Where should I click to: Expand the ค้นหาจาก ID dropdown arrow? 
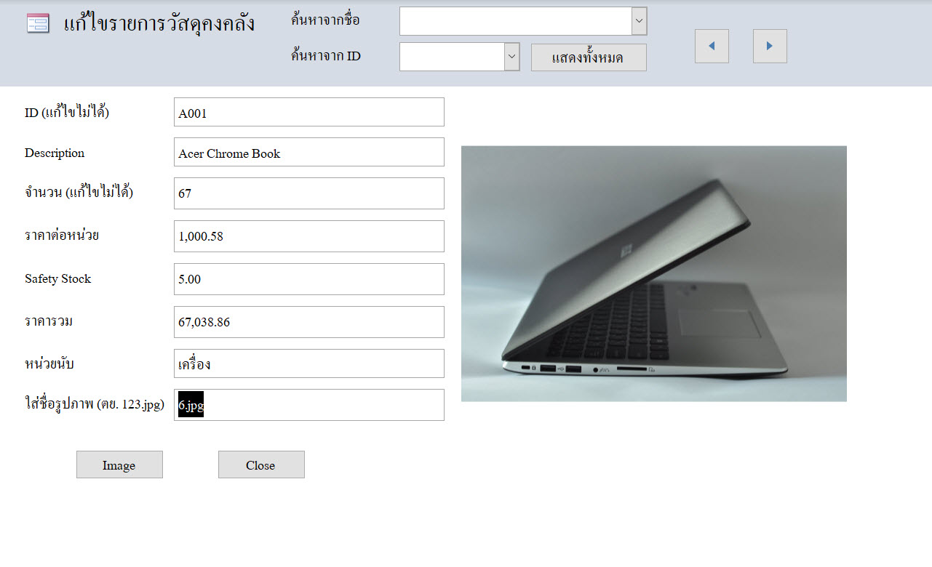tap(511, 57)
